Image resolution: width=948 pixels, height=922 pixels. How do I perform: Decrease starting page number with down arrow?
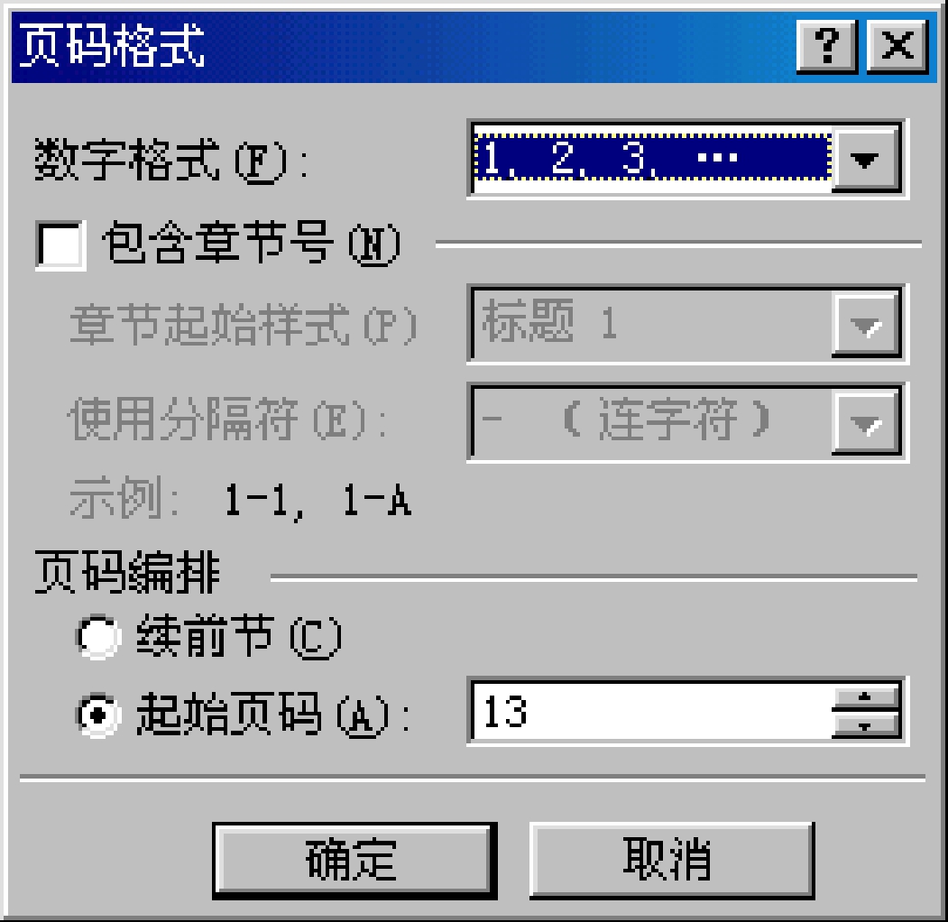click(866, 725)
